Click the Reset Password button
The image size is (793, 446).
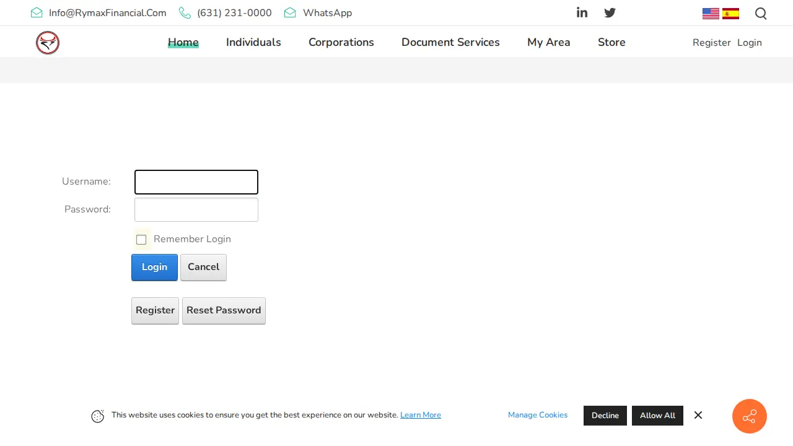tap(224, 310)
